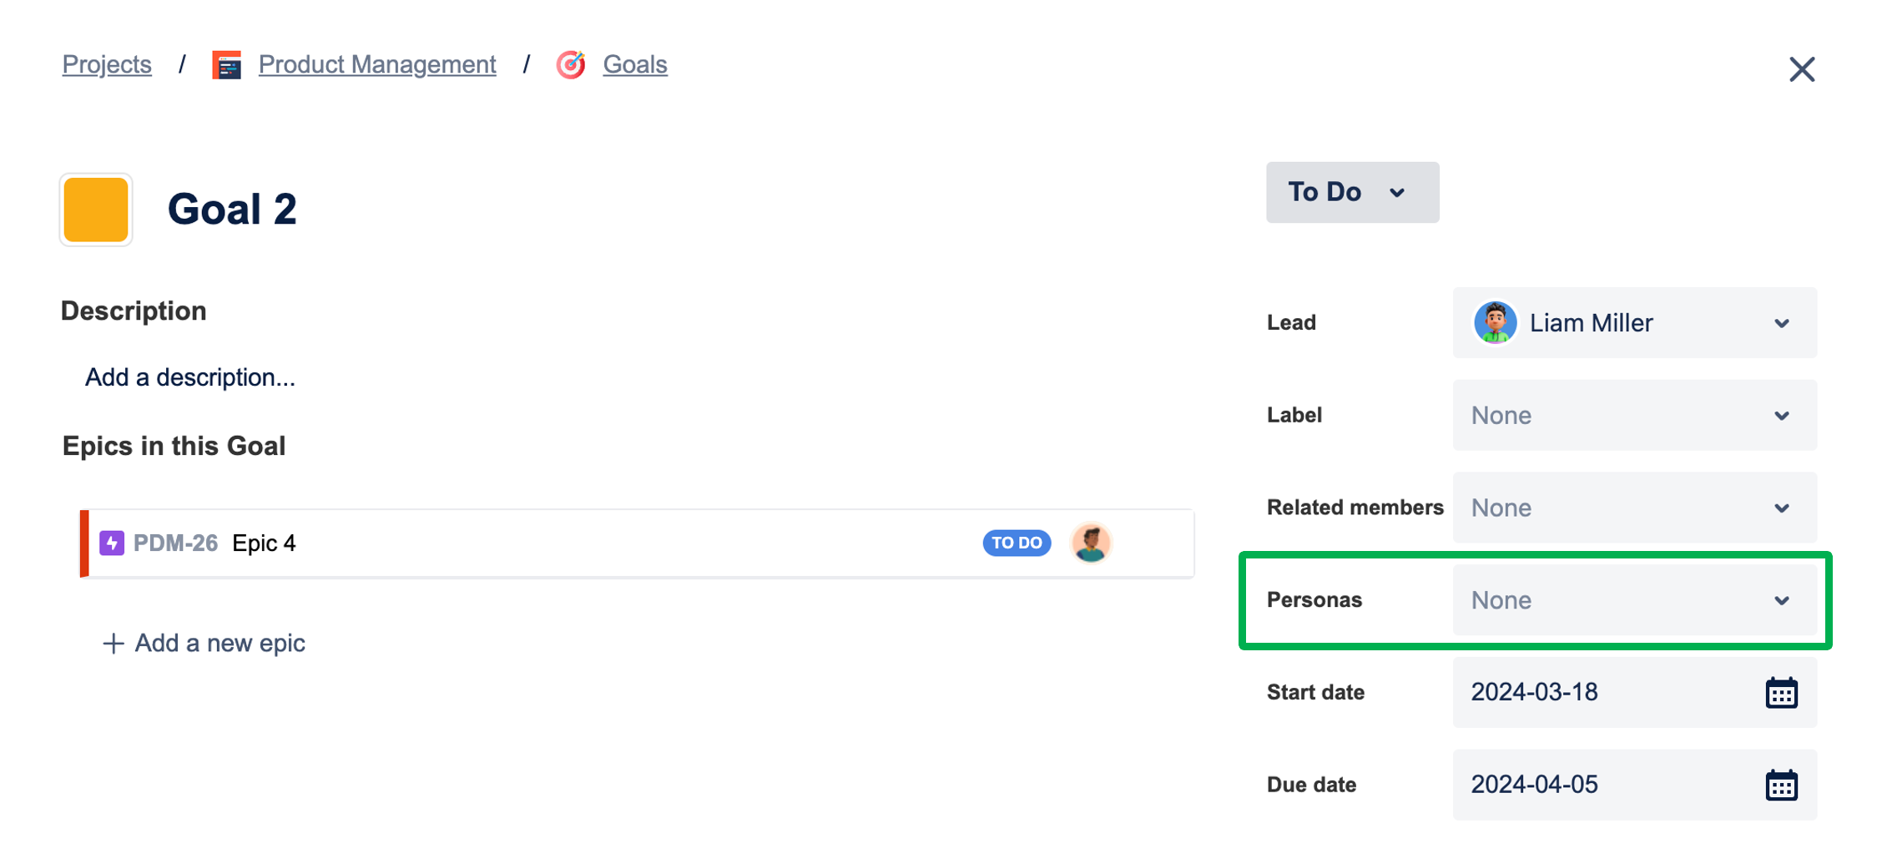Open the To Do status dropdown

pyautogui.click(x=1352, y=192)
